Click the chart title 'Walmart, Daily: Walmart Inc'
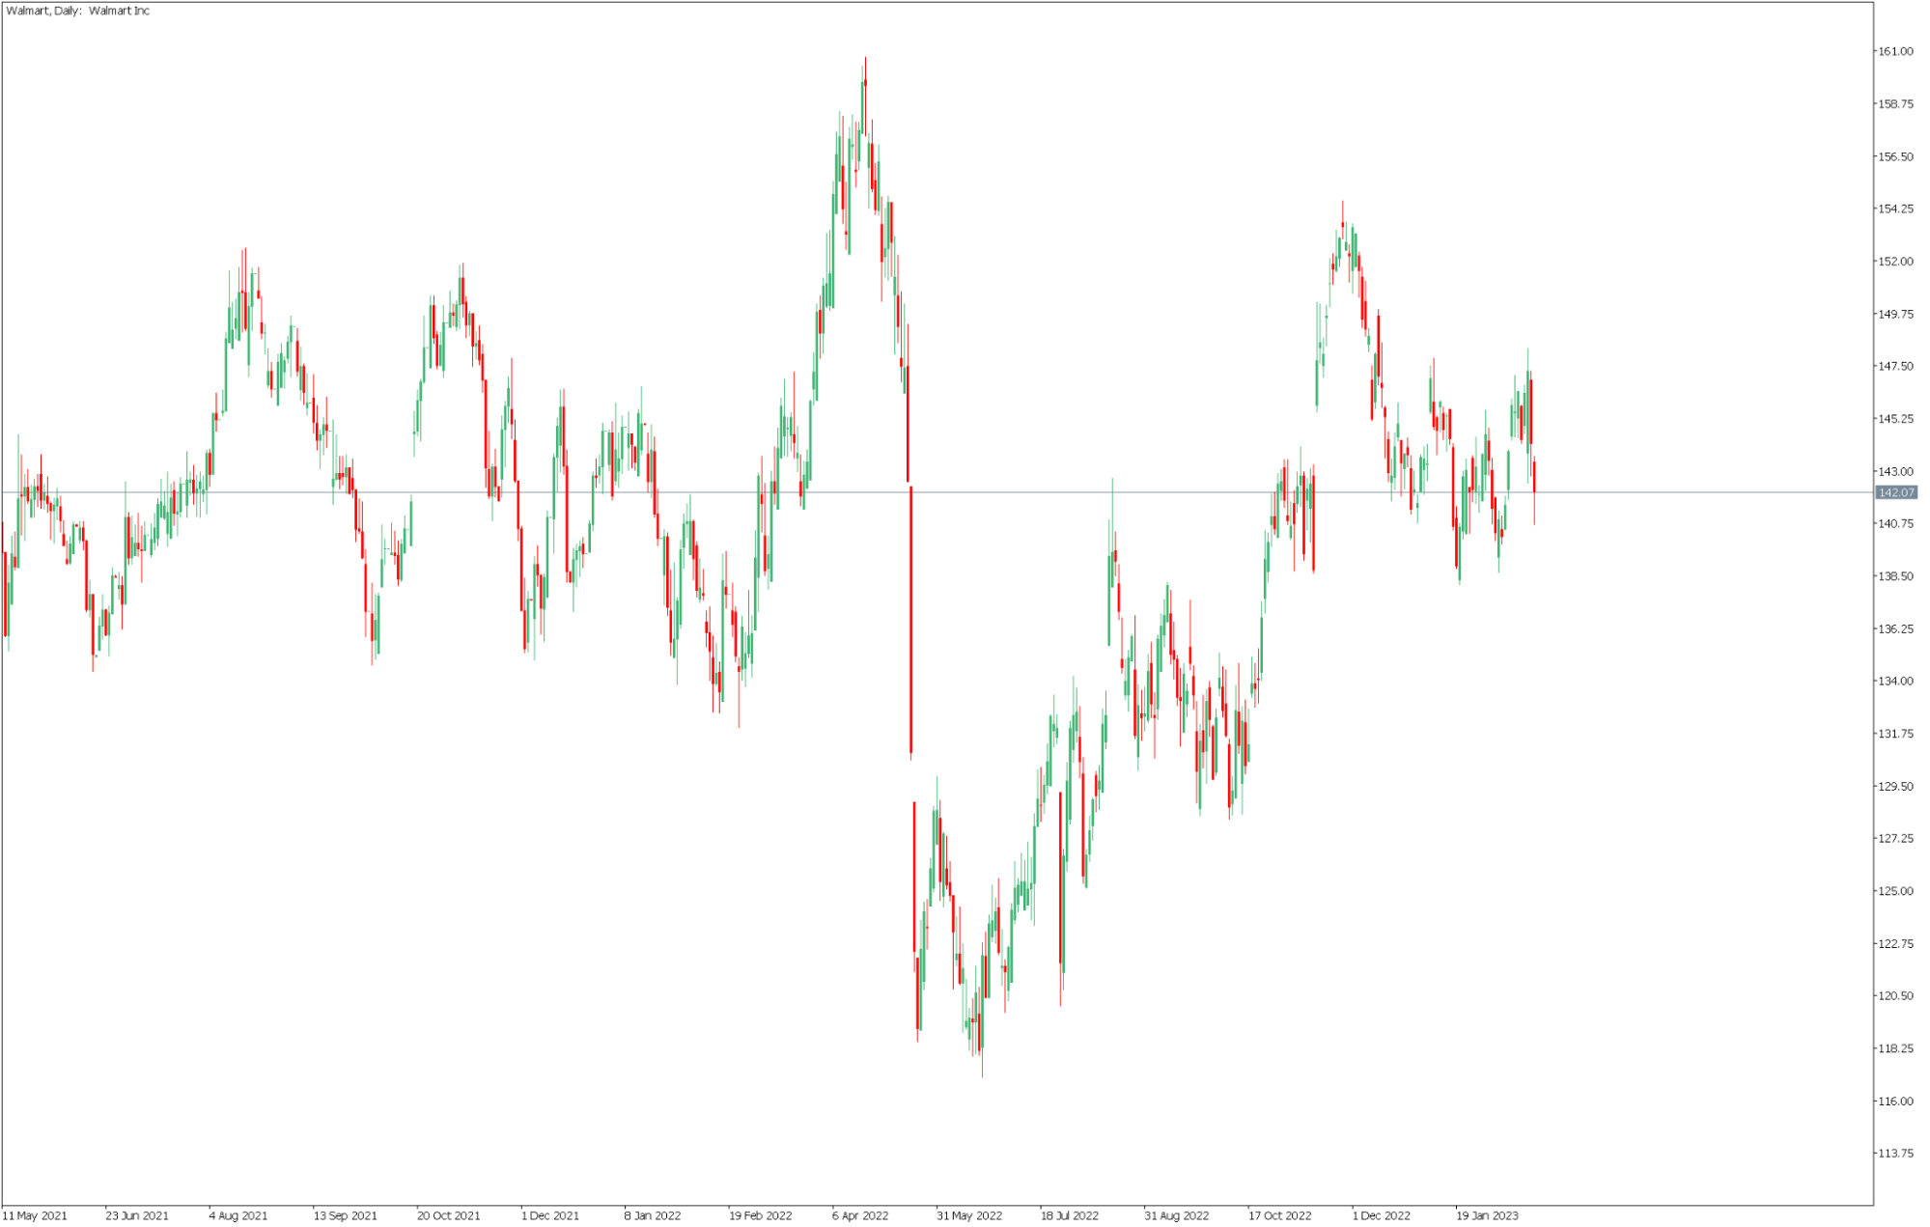 pyautogui.click(x=78, y=11)
